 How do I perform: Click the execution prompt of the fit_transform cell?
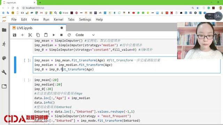point(27,60)
